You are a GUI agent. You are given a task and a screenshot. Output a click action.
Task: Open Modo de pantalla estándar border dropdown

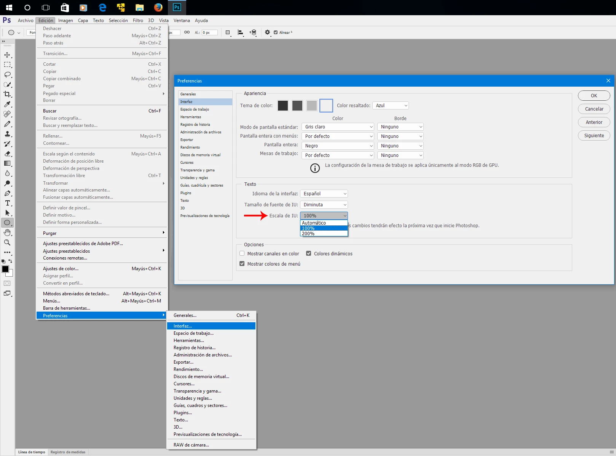coord(401,127)
